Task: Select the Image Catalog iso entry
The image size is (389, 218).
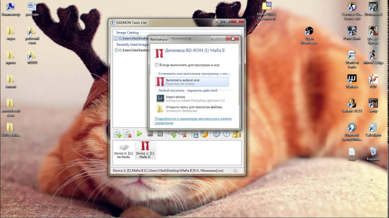Action: coord(177,38)
